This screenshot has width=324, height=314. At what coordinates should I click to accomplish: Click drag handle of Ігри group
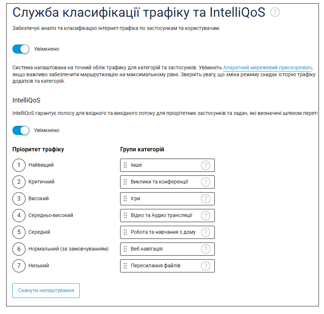[x=125, y=198]
